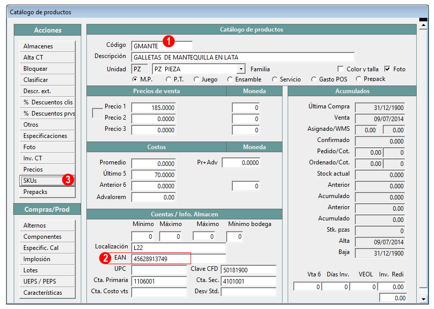Click Clave CFD field 50181900

pos(249,270)
